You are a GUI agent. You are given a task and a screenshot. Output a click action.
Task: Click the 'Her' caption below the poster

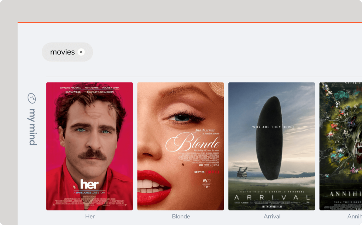90,216
